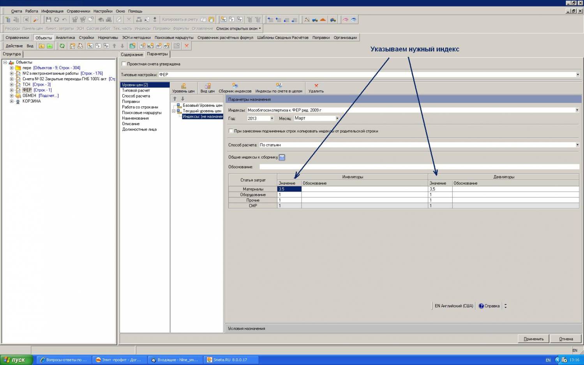Screen dimensions: 584x365
Task: Click the red X delete icon in Objects toolbar
Action: pos(187,46)
